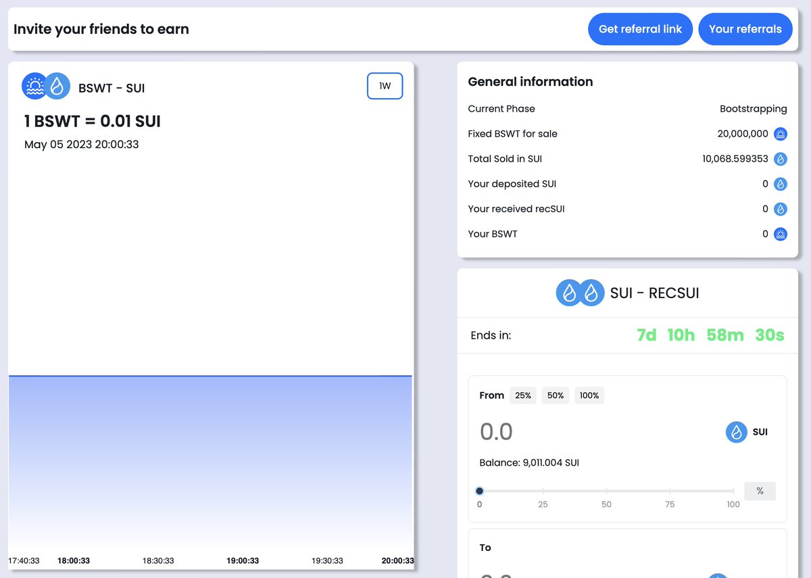Viewport: 811px width, 578px height.
Task: Click the SUI droplet icon beside BSWT on chart header
Action: click(57, 86)
